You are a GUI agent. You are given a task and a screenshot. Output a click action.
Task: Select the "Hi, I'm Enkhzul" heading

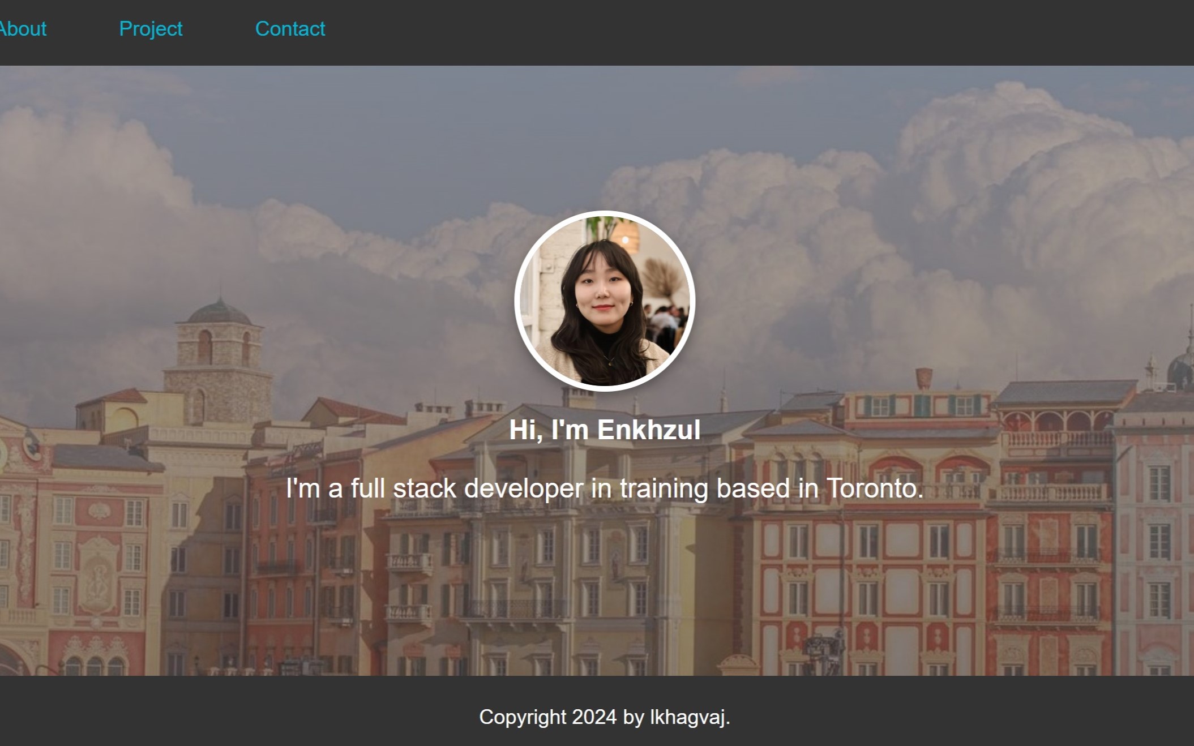[605, 430]
